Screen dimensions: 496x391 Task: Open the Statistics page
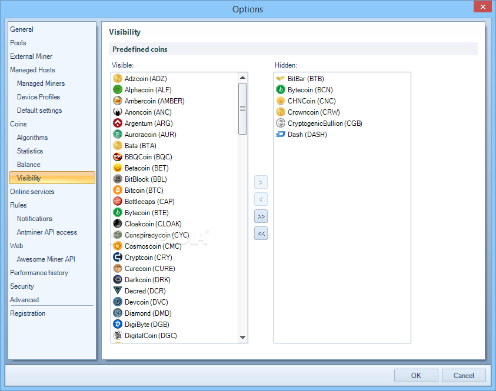[x=30, y=151]
